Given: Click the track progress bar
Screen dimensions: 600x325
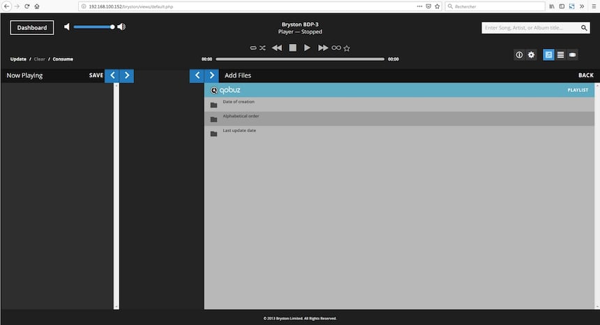Looking at the screenshot, I should [x=300, y=59].
